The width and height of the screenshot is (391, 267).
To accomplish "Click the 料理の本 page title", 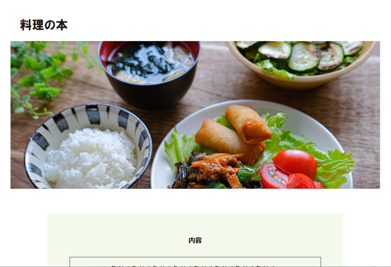I will coord(44,25).
